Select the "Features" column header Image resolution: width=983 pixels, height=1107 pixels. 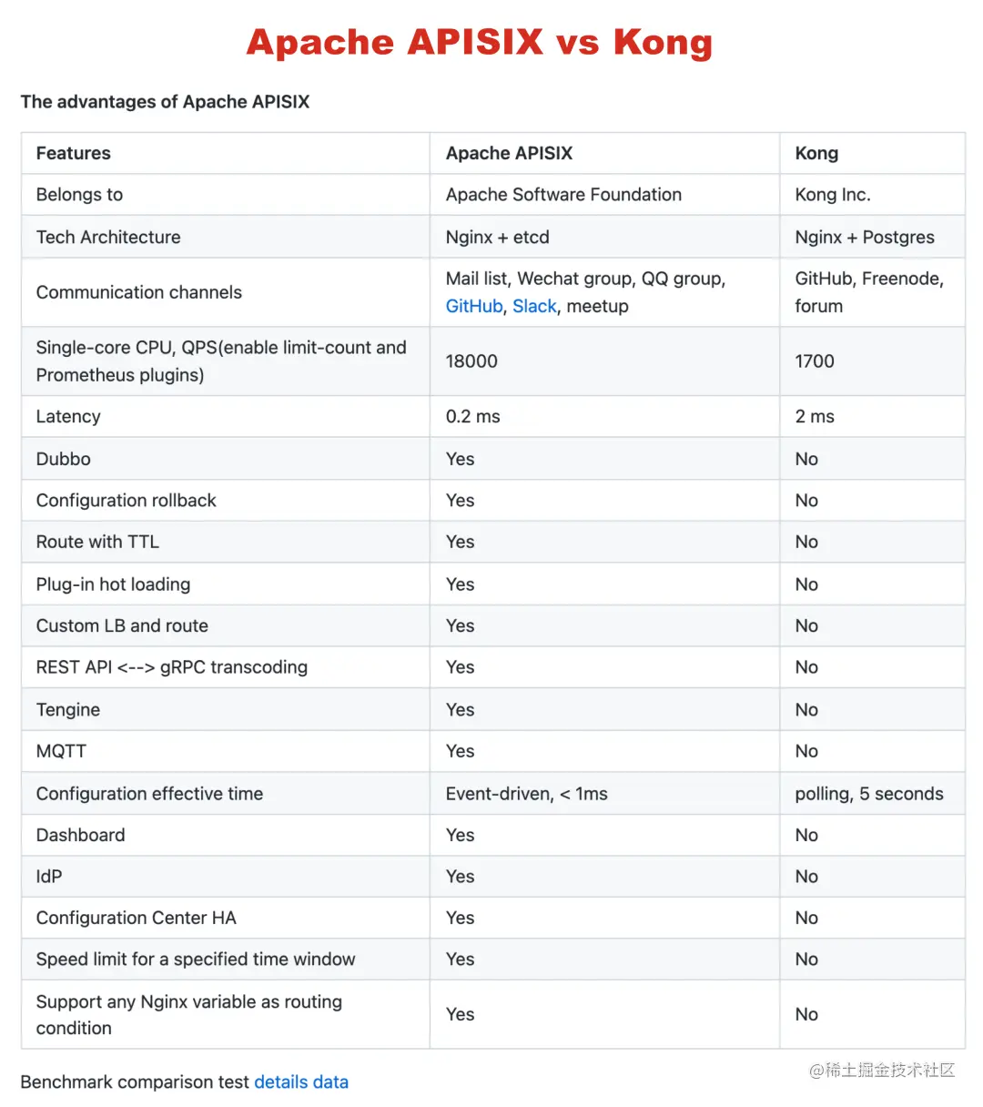tap(74, 154)
